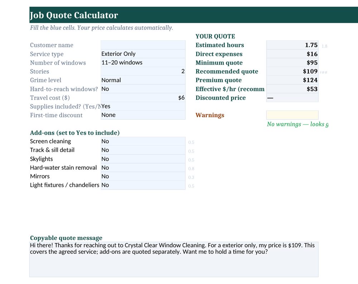This screenshot has width=358, height=284.
Task: Click the 'First-time discount' label
Action: pos(56,115)
